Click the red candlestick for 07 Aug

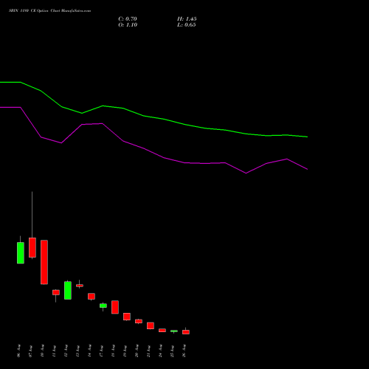[32, 247]
